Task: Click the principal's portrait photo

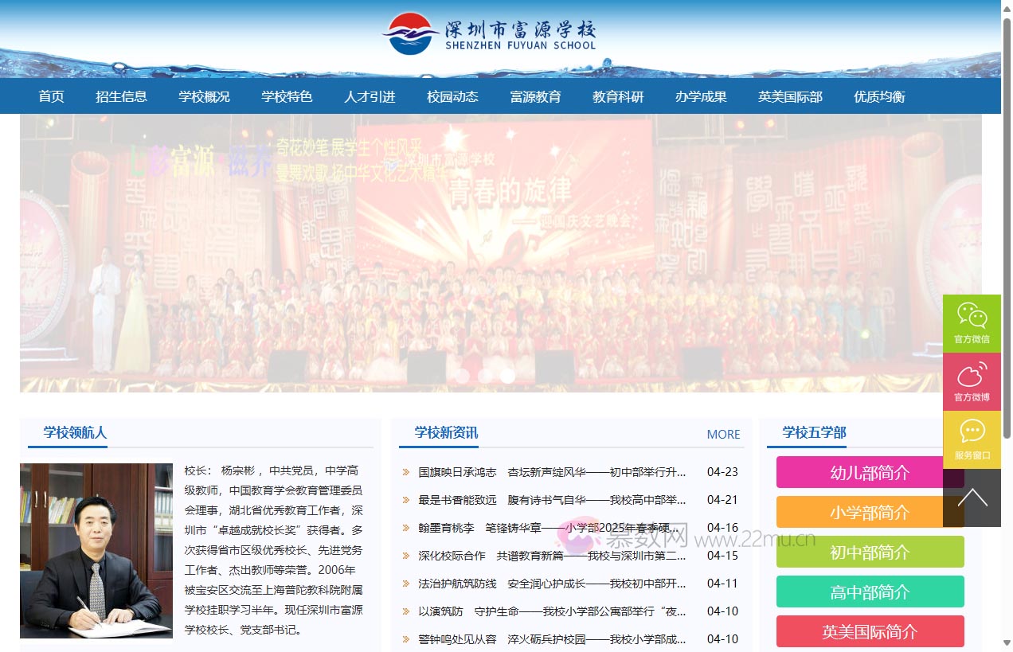Action: [97, 549]
